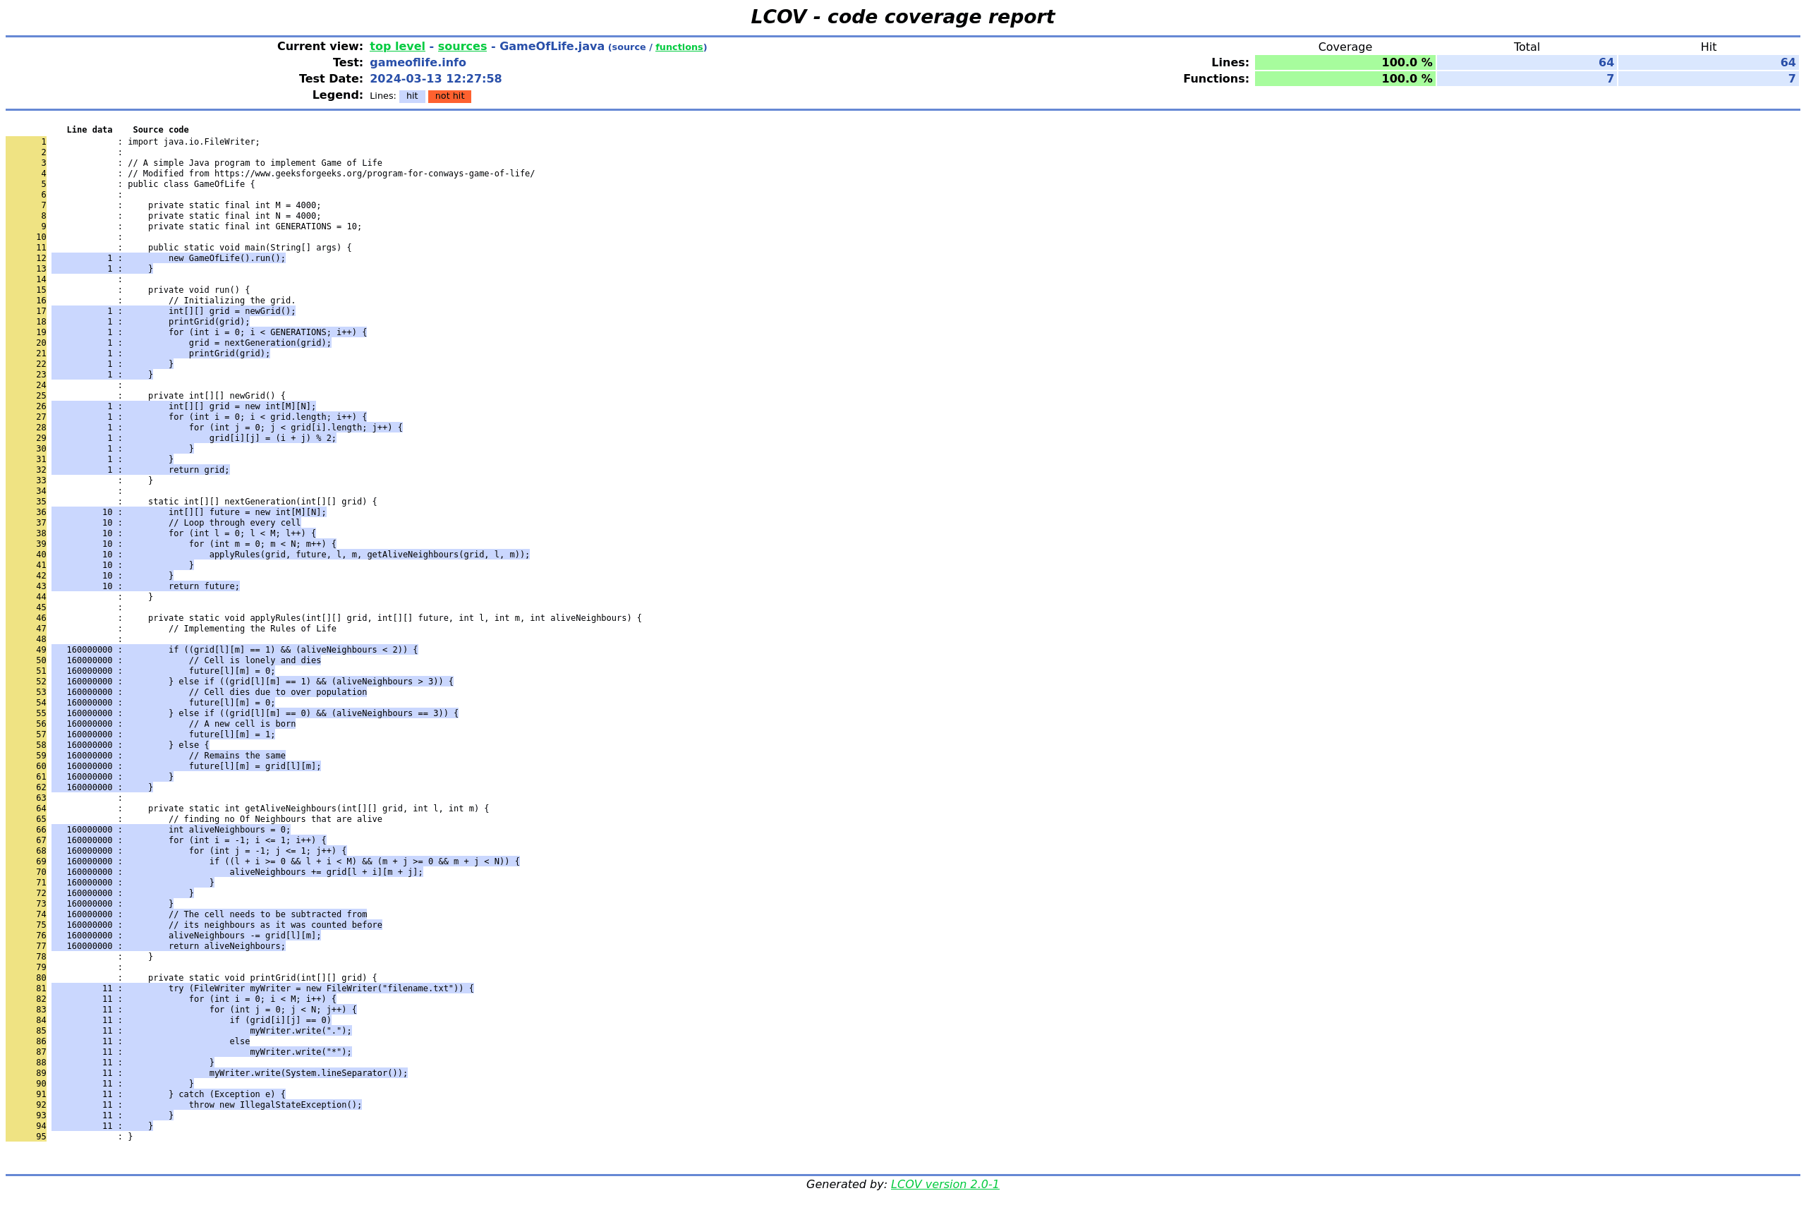The image size is (1806, 1210).
Task: Click getAliveNeighbours method signature on line 64
Action: pyautogui.click(x=318, y=809)
